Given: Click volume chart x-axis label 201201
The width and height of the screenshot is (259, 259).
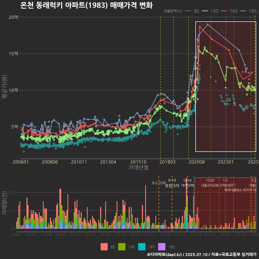Looking at the screenshot, I should (x=90, y=234).
